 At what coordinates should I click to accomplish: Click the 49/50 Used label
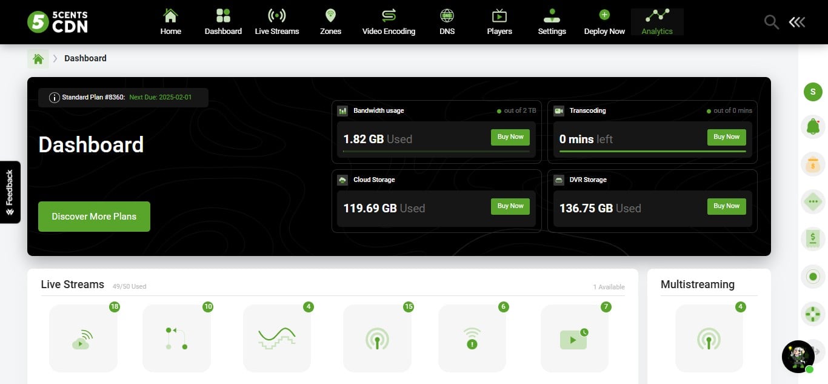point(129,286)
